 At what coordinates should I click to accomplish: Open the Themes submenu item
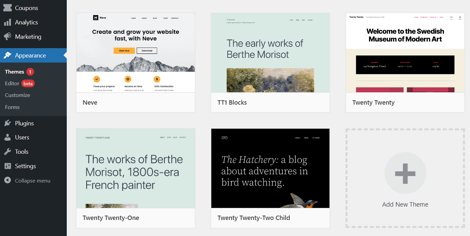pyautogui.click(x=14, y=72)
